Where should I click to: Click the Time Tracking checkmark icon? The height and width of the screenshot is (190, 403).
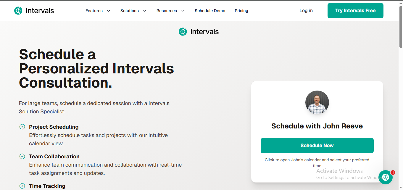coord(22,186)
